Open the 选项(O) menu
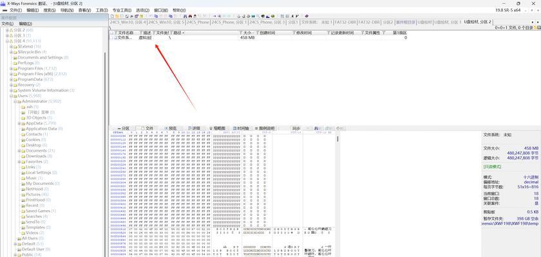 pos(142,10)
